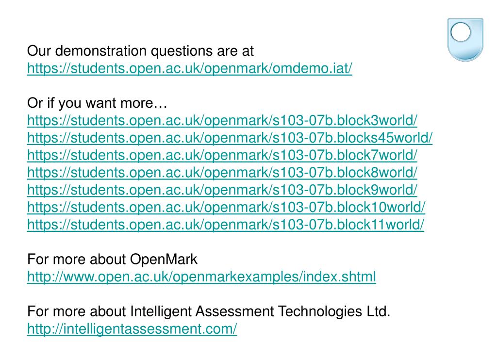Click the word 'Ltd.' ending the heading
This screenshot has width=497, height=359.
(379, 311)
